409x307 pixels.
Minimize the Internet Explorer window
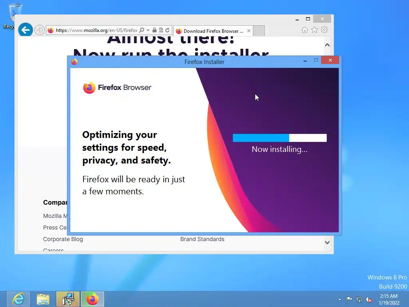(x=297, y=19)
